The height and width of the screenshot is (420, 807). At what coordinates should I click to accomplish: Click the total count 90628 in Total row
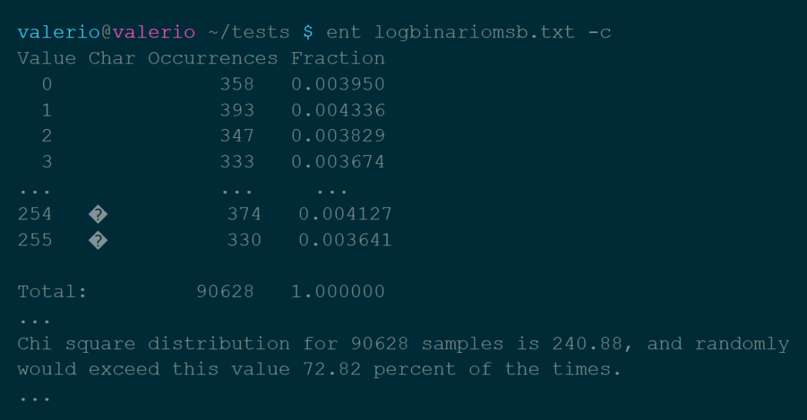tap(225, 292)
